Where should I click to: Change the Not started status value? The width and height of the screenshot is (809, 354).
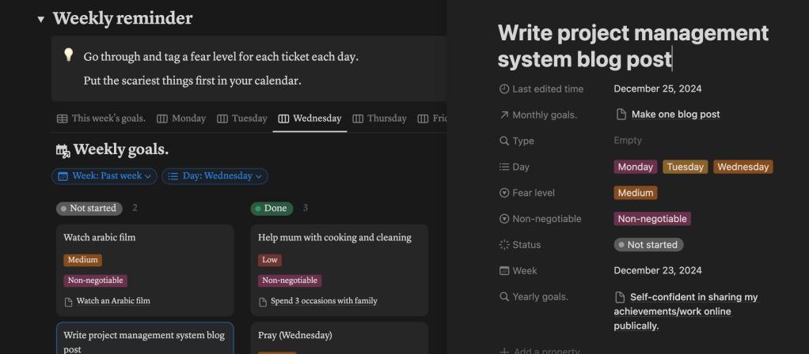(648, 245)
